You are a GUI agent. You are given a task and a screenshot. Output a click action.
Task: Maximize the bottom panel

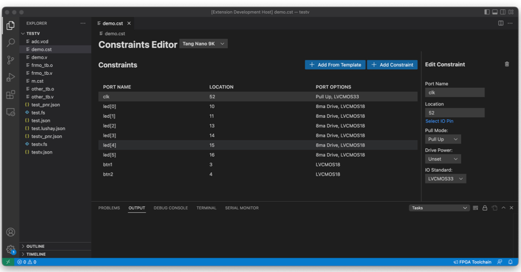[503, 208]
